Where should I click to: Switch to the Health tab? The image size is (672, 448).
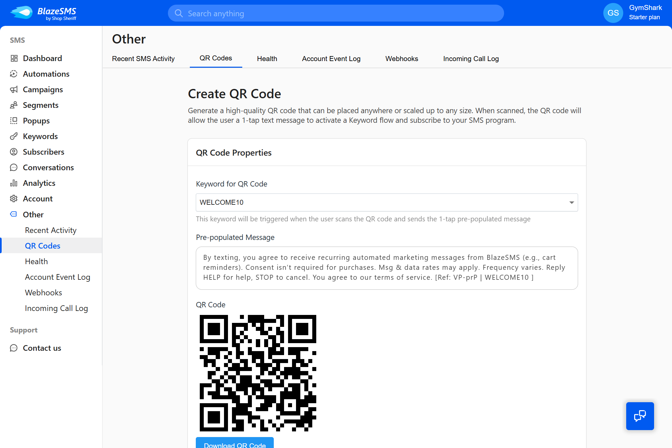[x=267, y=59]
